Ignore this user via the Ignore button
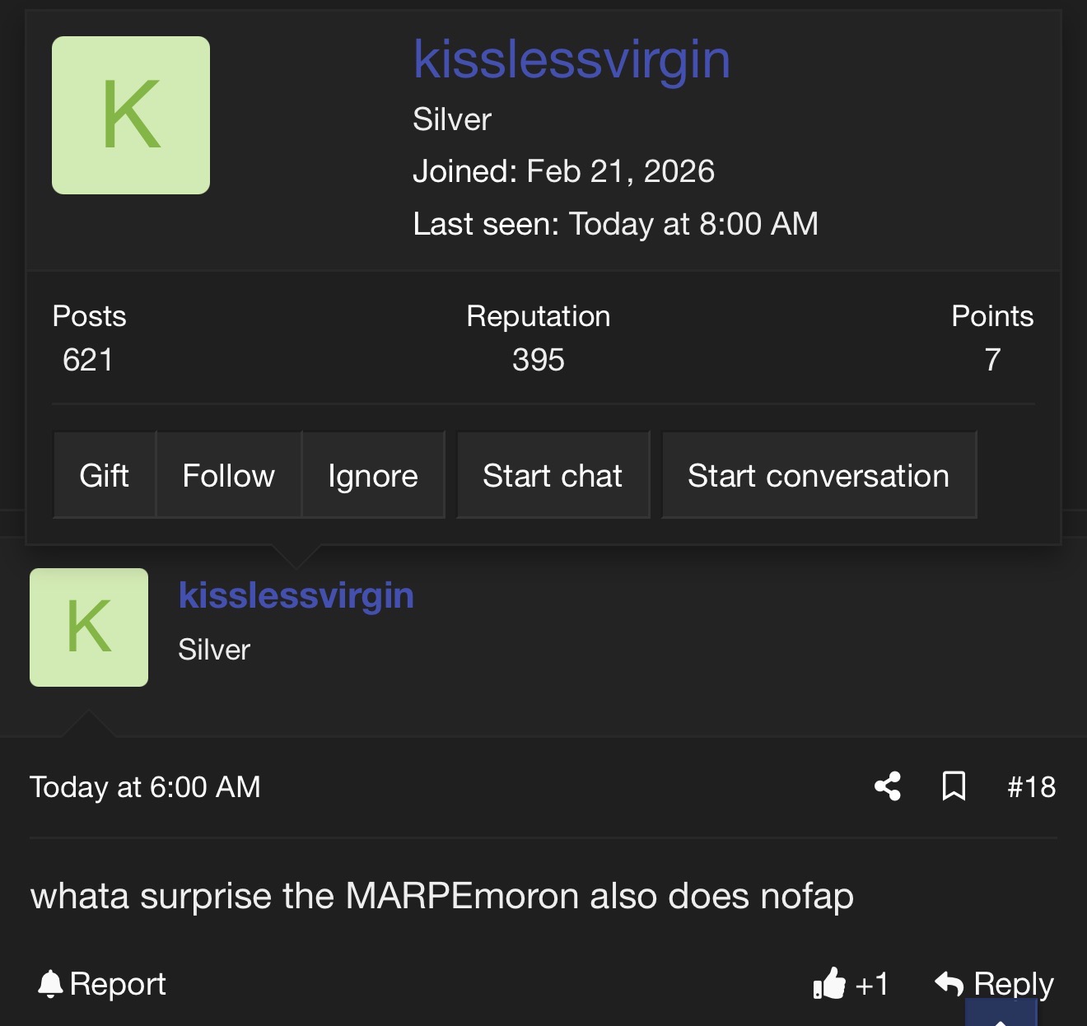The width and height of the screenshot is (1087, 1026). coord(372,475)
